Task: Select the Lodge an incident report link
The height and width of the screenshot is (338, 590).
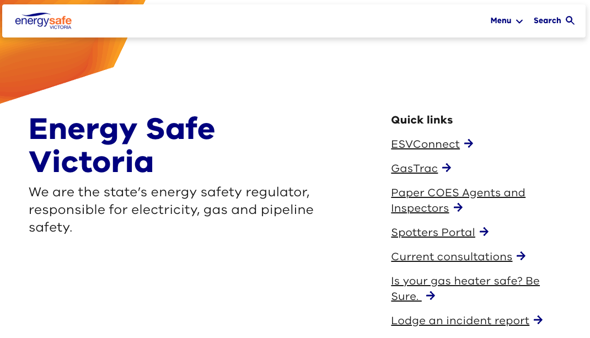Action: pos(460,320)
